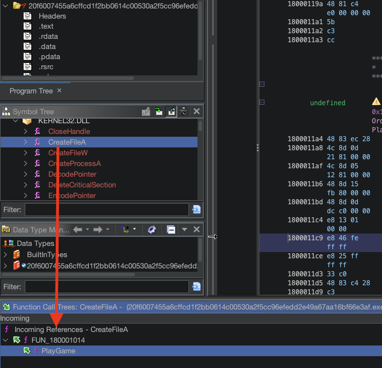Click the yellow warning icon in listing
Image resolution: width=382 pixels, height=368 pixels.
376,101
